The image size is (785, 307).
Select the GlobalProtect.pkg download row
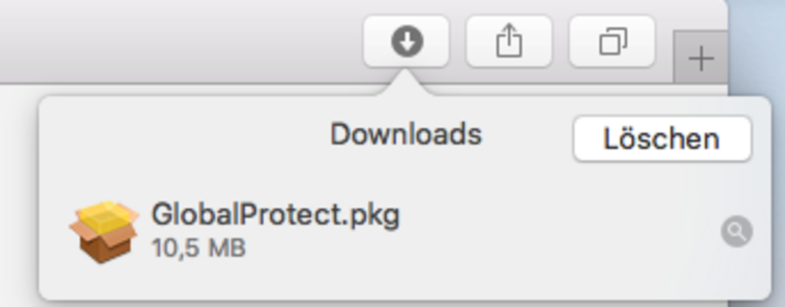[404, 231]
